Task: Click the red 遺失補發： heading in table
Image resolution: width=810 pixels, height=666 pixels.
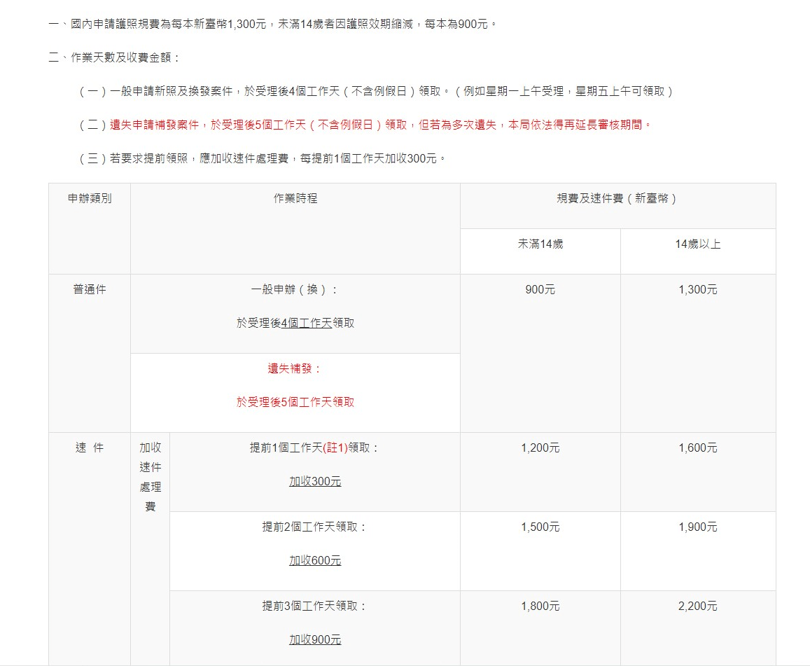Action: 295,369
